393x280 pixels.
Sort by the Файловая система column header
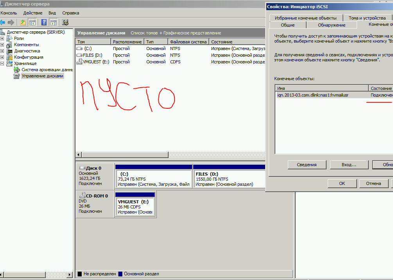coord(188,41)
